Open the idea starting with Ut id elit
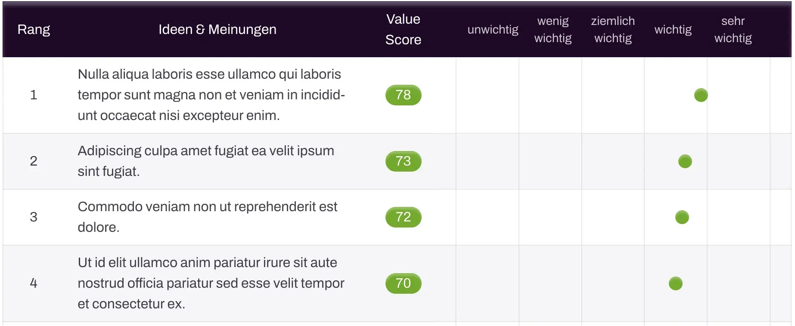The height and width of the screenshot is (326, 795). (x=211, y=283)
